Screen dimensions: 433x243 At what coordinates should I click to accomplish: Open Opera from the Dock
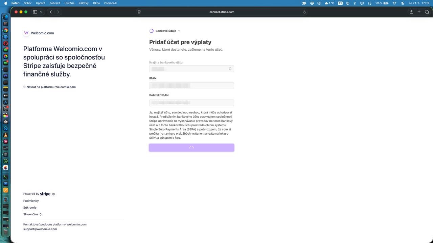coord(5,43)
